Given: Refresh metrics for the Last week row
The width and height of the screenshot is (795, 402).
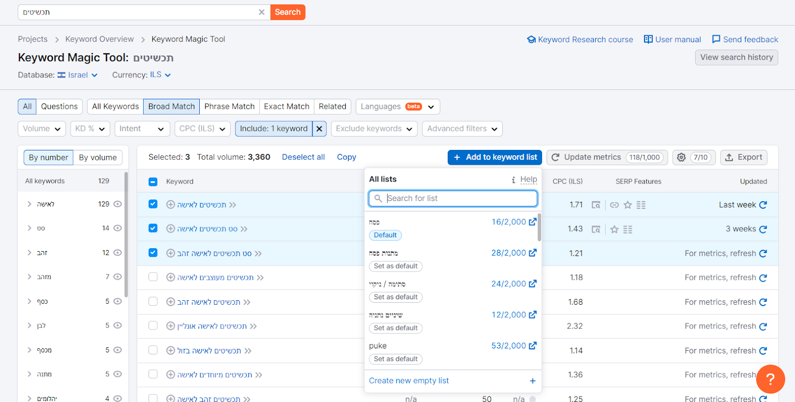Looking at the screenshot, I should (x=763, y=204).
